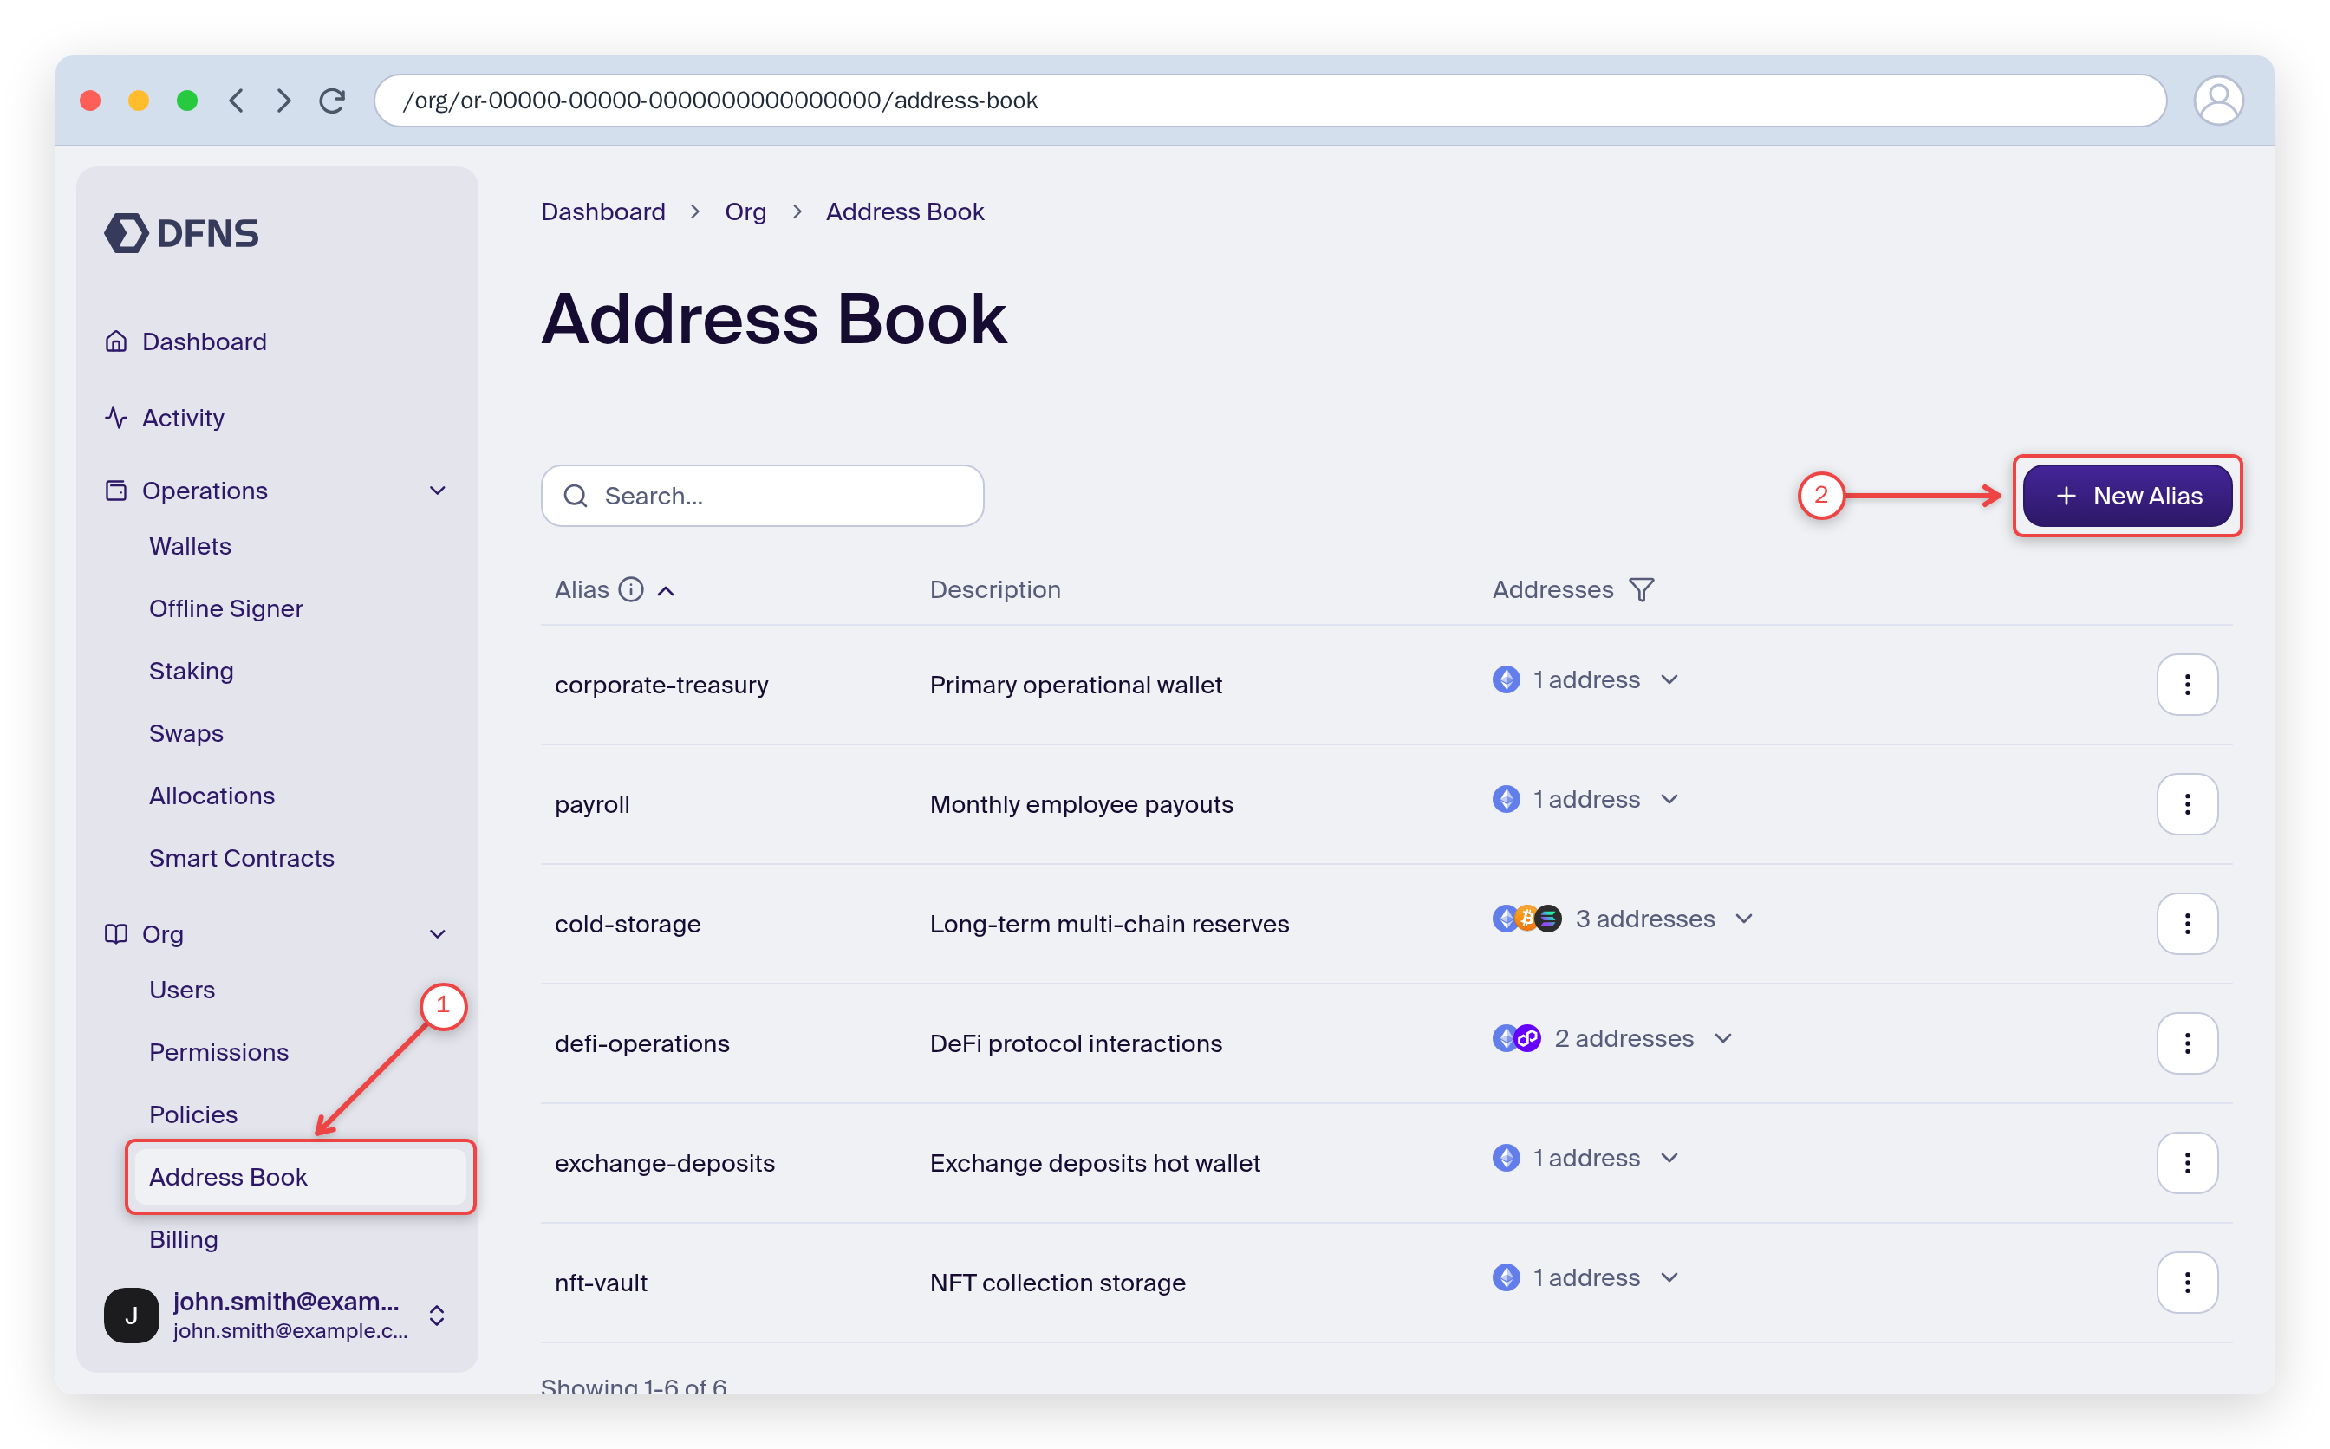Screen dimensions: 2330x1449
Task: Open more options for corporate-treasury row
Action: pos(2187,685)
